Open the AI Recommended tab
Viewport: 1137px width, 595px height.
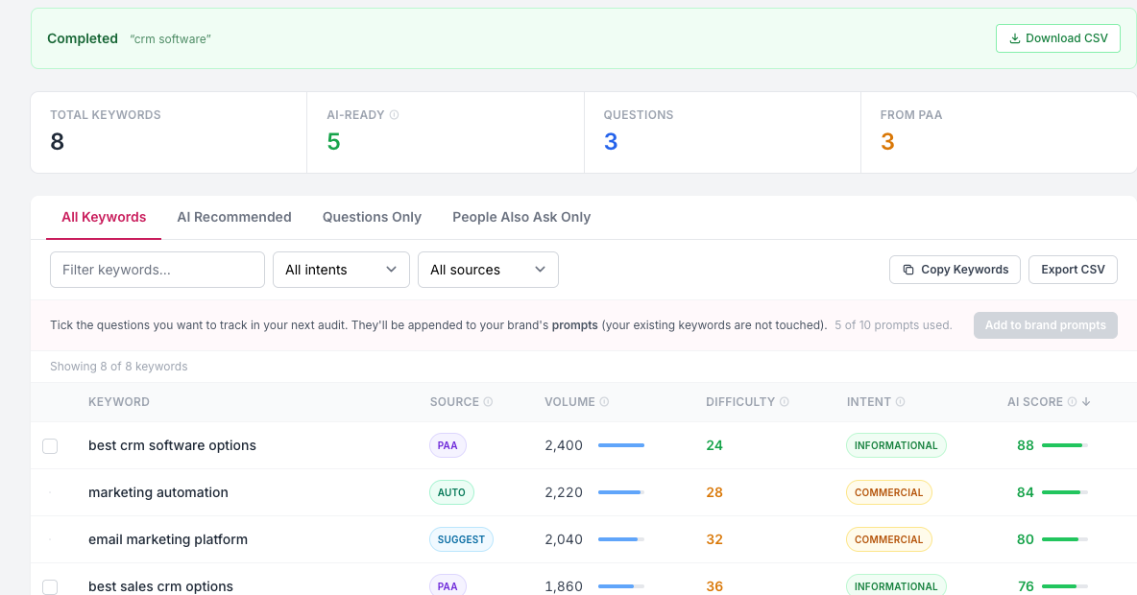(234, 218)
